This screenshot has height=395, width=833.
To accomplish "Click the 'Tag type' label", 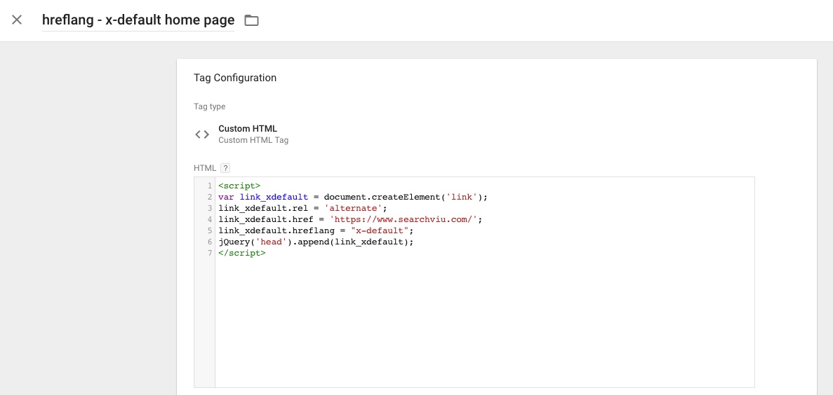I will (x=209, y=106).
